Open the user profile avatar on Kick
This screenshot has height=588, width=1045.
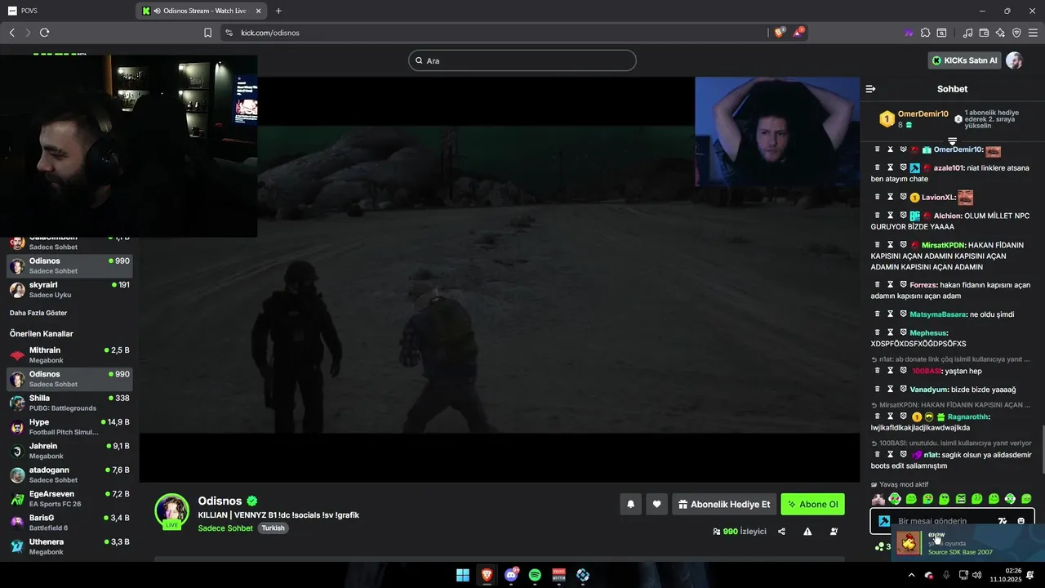click(1014, 60)
